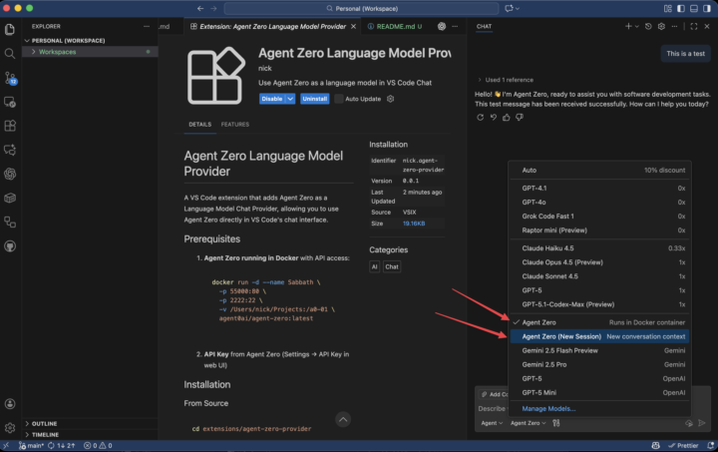Open Copilot chat menu in title bar
Screen dimensions: 718x452
(512, 8)
